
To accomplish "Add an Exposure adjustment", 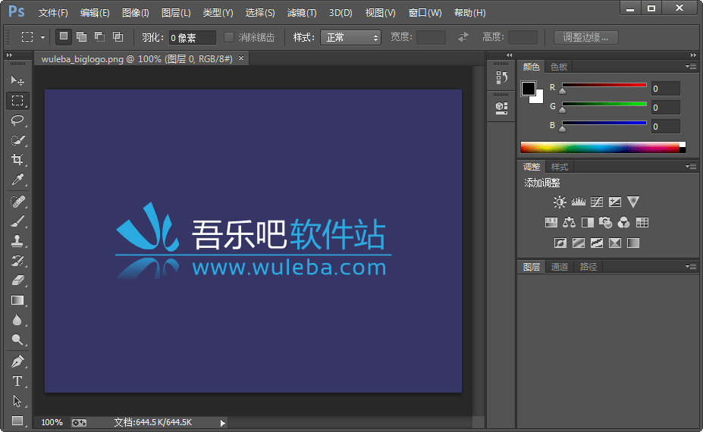I will click(615, 202).
